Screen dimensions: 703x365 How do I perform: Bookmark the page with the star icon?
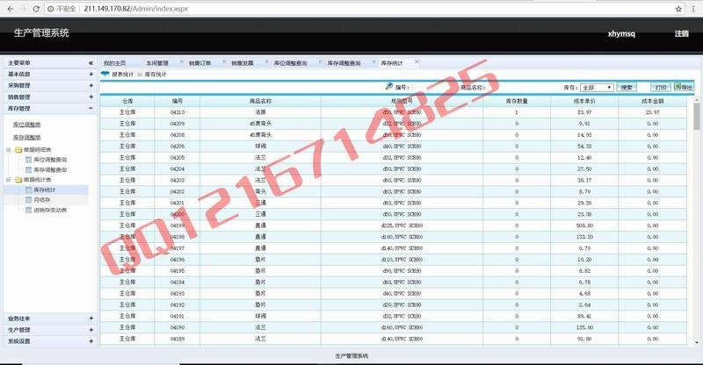point(678,9)
